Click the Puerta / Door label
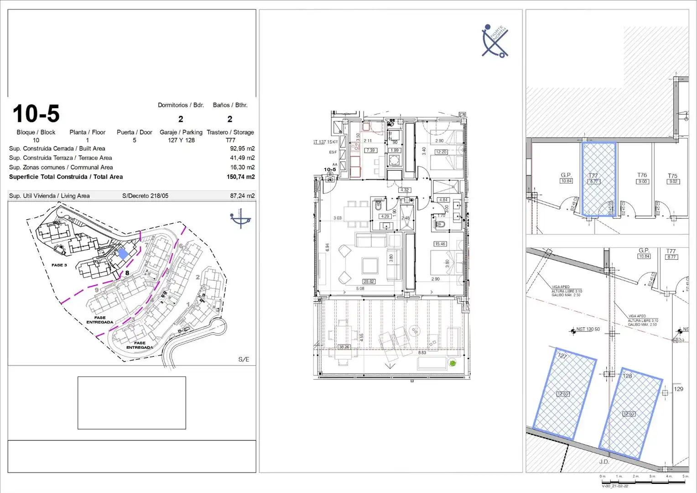The image size is (697, 493). coord(135,132)
